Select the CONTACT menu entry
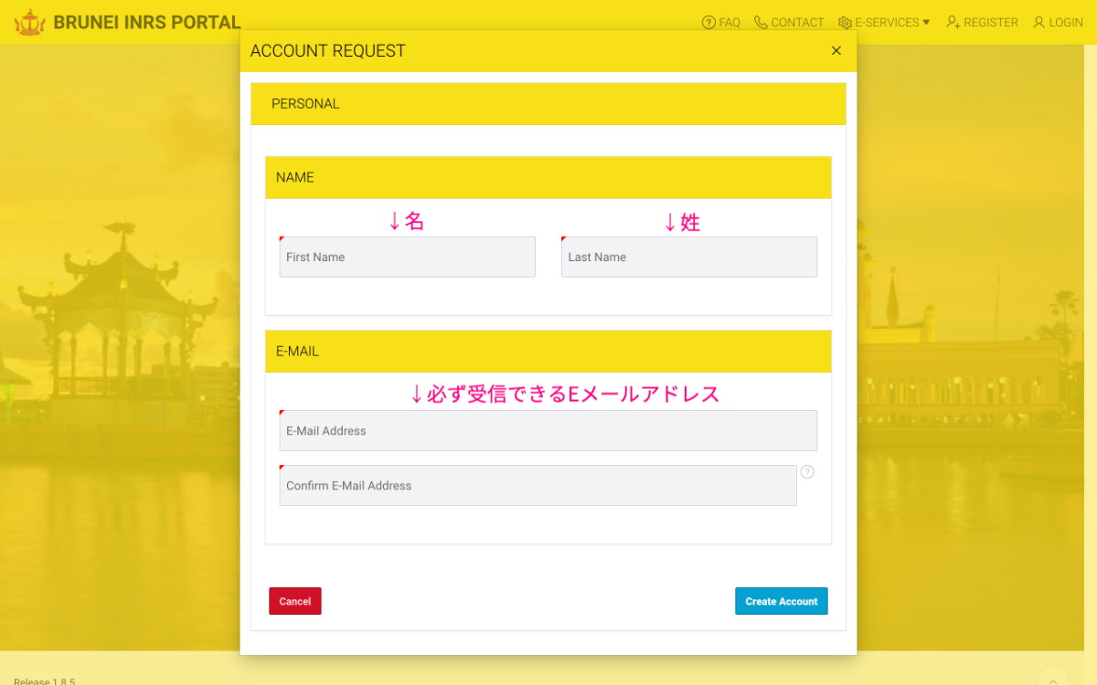Image resolution: width=1097 pixels, height=685 pixels. pos(789,22)
